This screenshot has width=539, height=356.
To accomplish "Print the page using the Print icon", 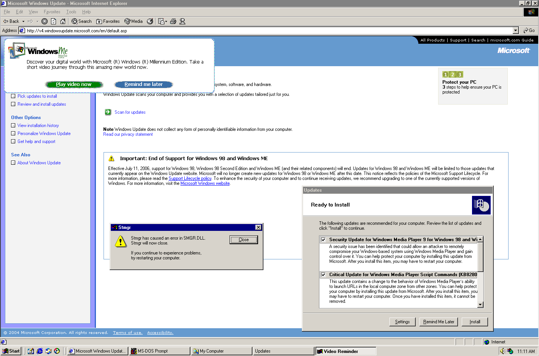I will point(173,21).
